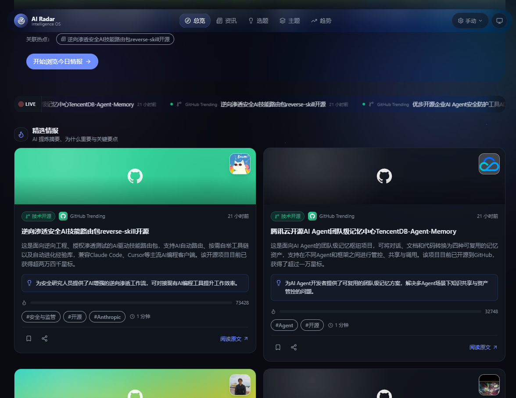Click the LIVE indicator badge
This screenshot has height=398, width=516.
point(27,104)
